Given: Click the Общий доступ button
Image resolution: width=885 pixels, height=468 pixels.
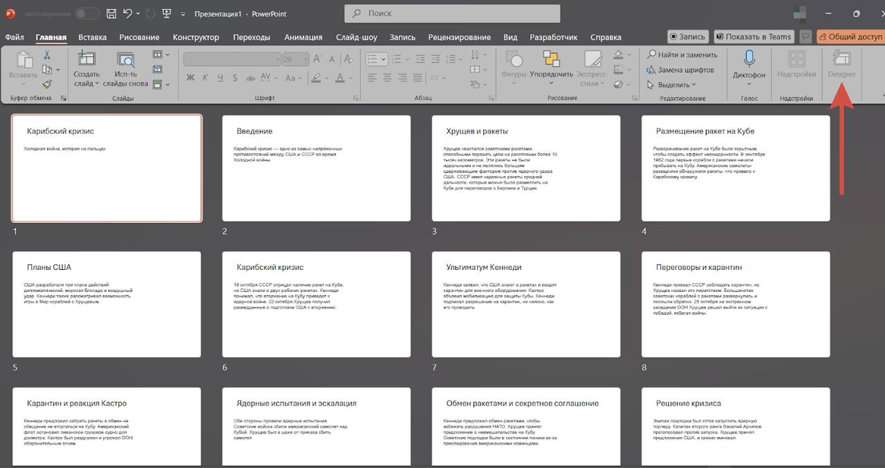Looking at the screenshot, I should [850, 37].
